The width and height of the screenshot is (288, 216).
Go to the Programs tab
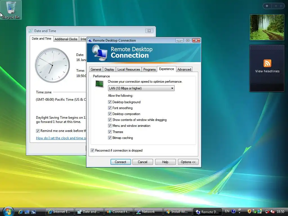(x=150, y=69)
